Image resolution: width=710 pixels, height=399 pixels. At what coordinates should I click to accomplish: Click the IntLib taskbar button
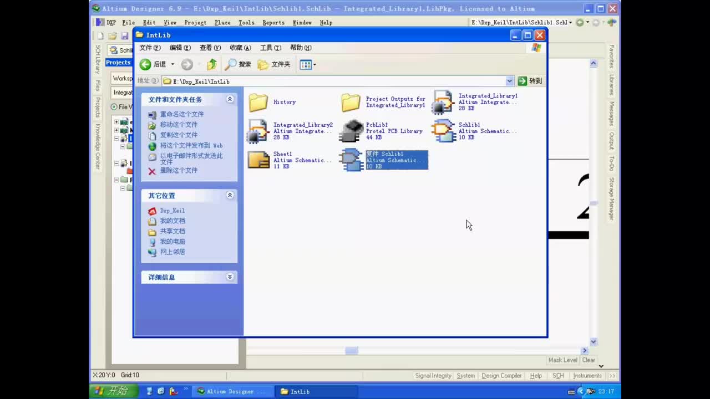(x=316, y=391)
